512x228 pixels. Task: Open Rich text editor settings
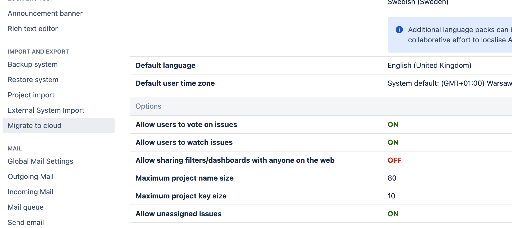32,29
